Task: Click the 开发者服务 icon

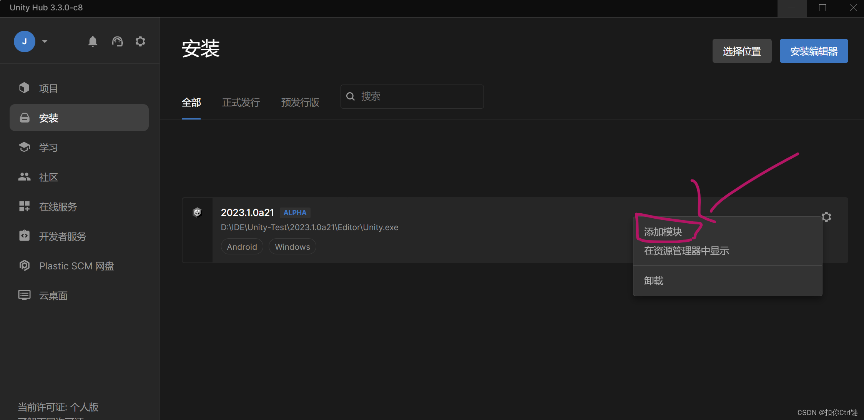Action: coord(24,236)
